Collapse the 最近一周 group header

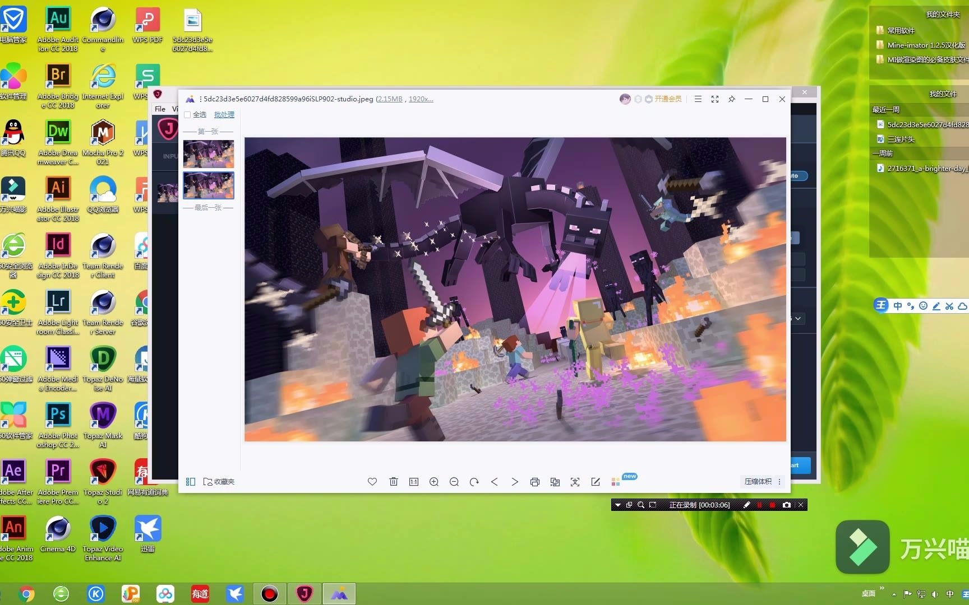(886, 110)
